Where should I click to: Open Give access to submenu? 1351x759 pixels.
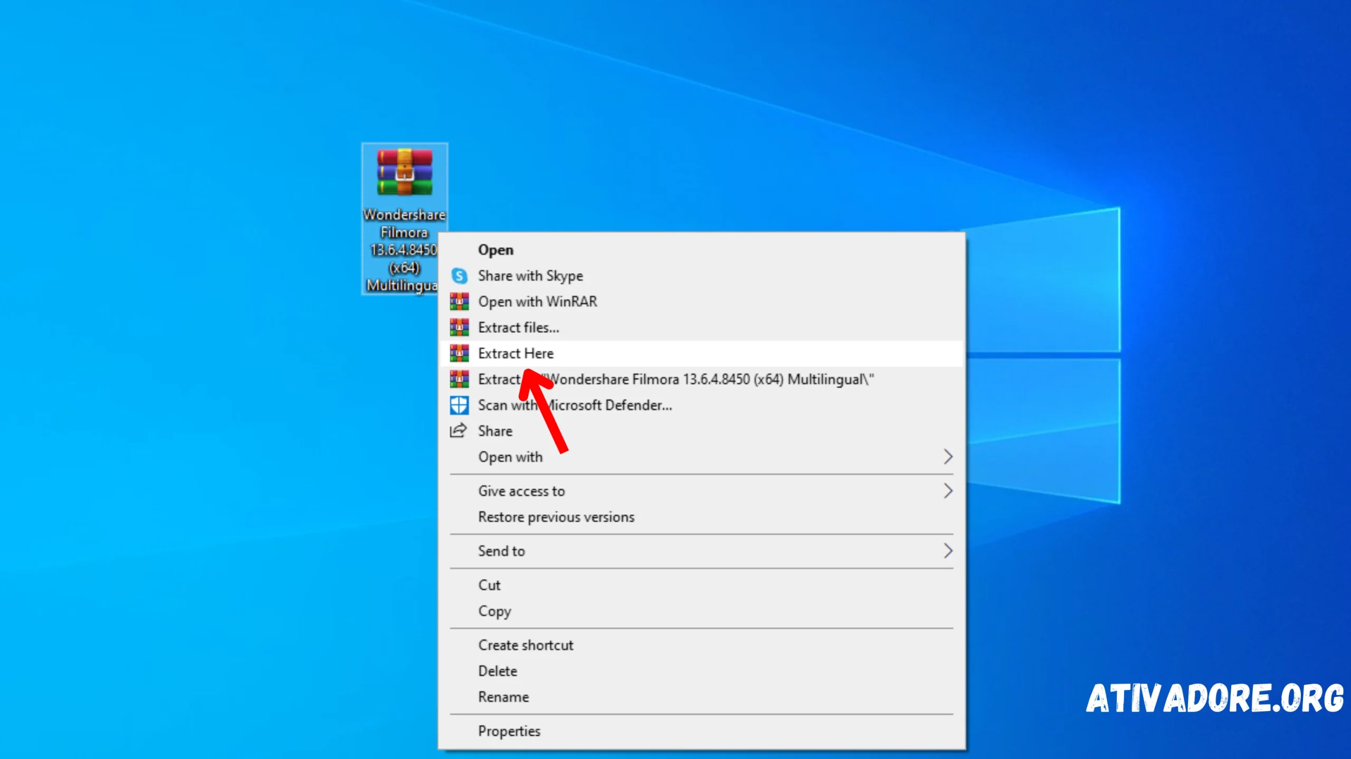[x=701, y=491]
